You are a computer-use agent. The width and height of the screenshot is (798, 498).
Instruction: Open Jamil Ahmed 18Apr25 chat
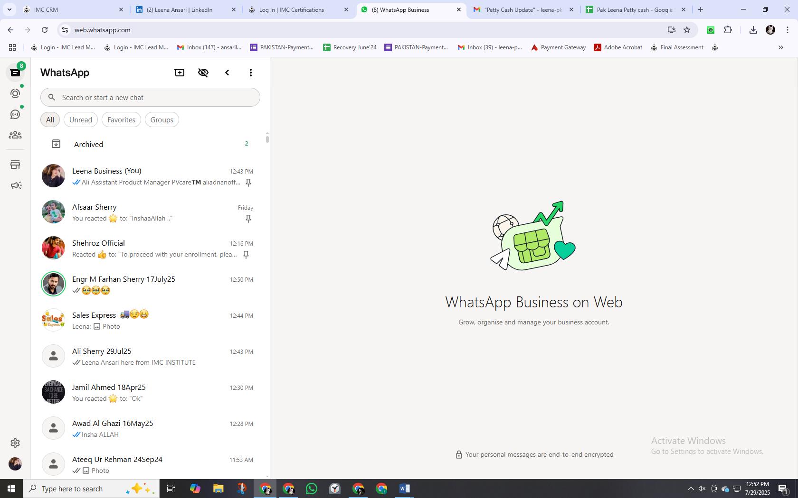click(x=150, y=392)
